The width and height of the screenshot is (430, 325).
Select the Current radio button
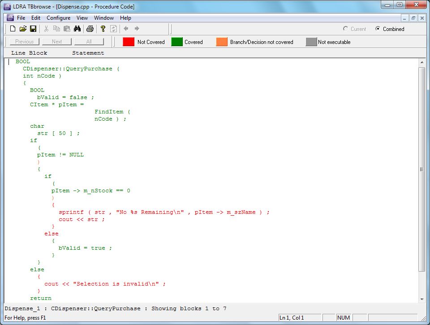[x=345, y=29]
